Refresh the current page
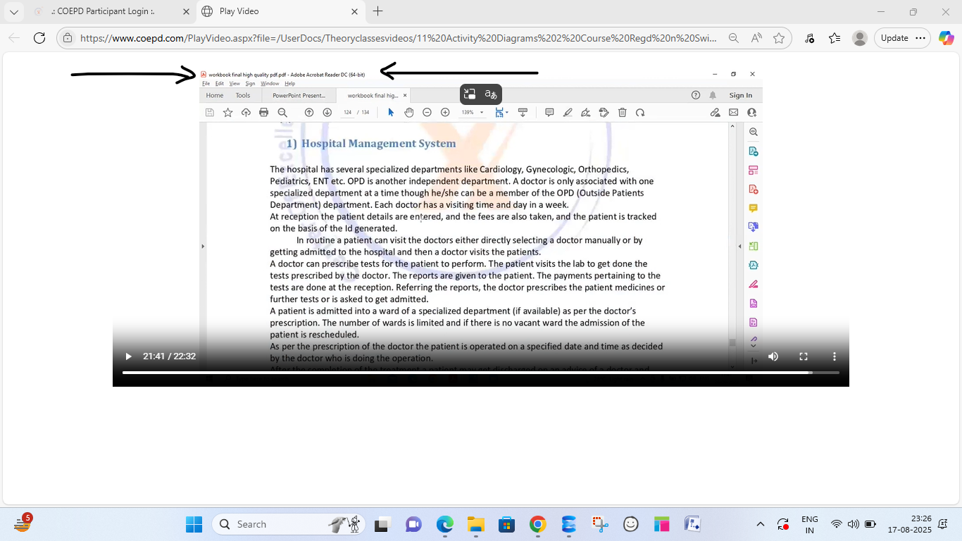The height and width of the screenshot is (541, 962). point(39,38)
